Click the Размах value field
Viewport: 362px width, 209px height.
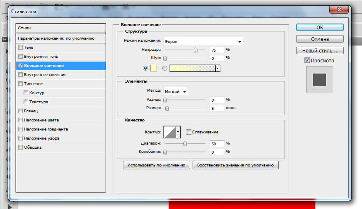coord(217,100)
